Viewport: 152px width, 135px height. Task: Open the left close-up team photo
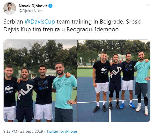pos(40,81)
